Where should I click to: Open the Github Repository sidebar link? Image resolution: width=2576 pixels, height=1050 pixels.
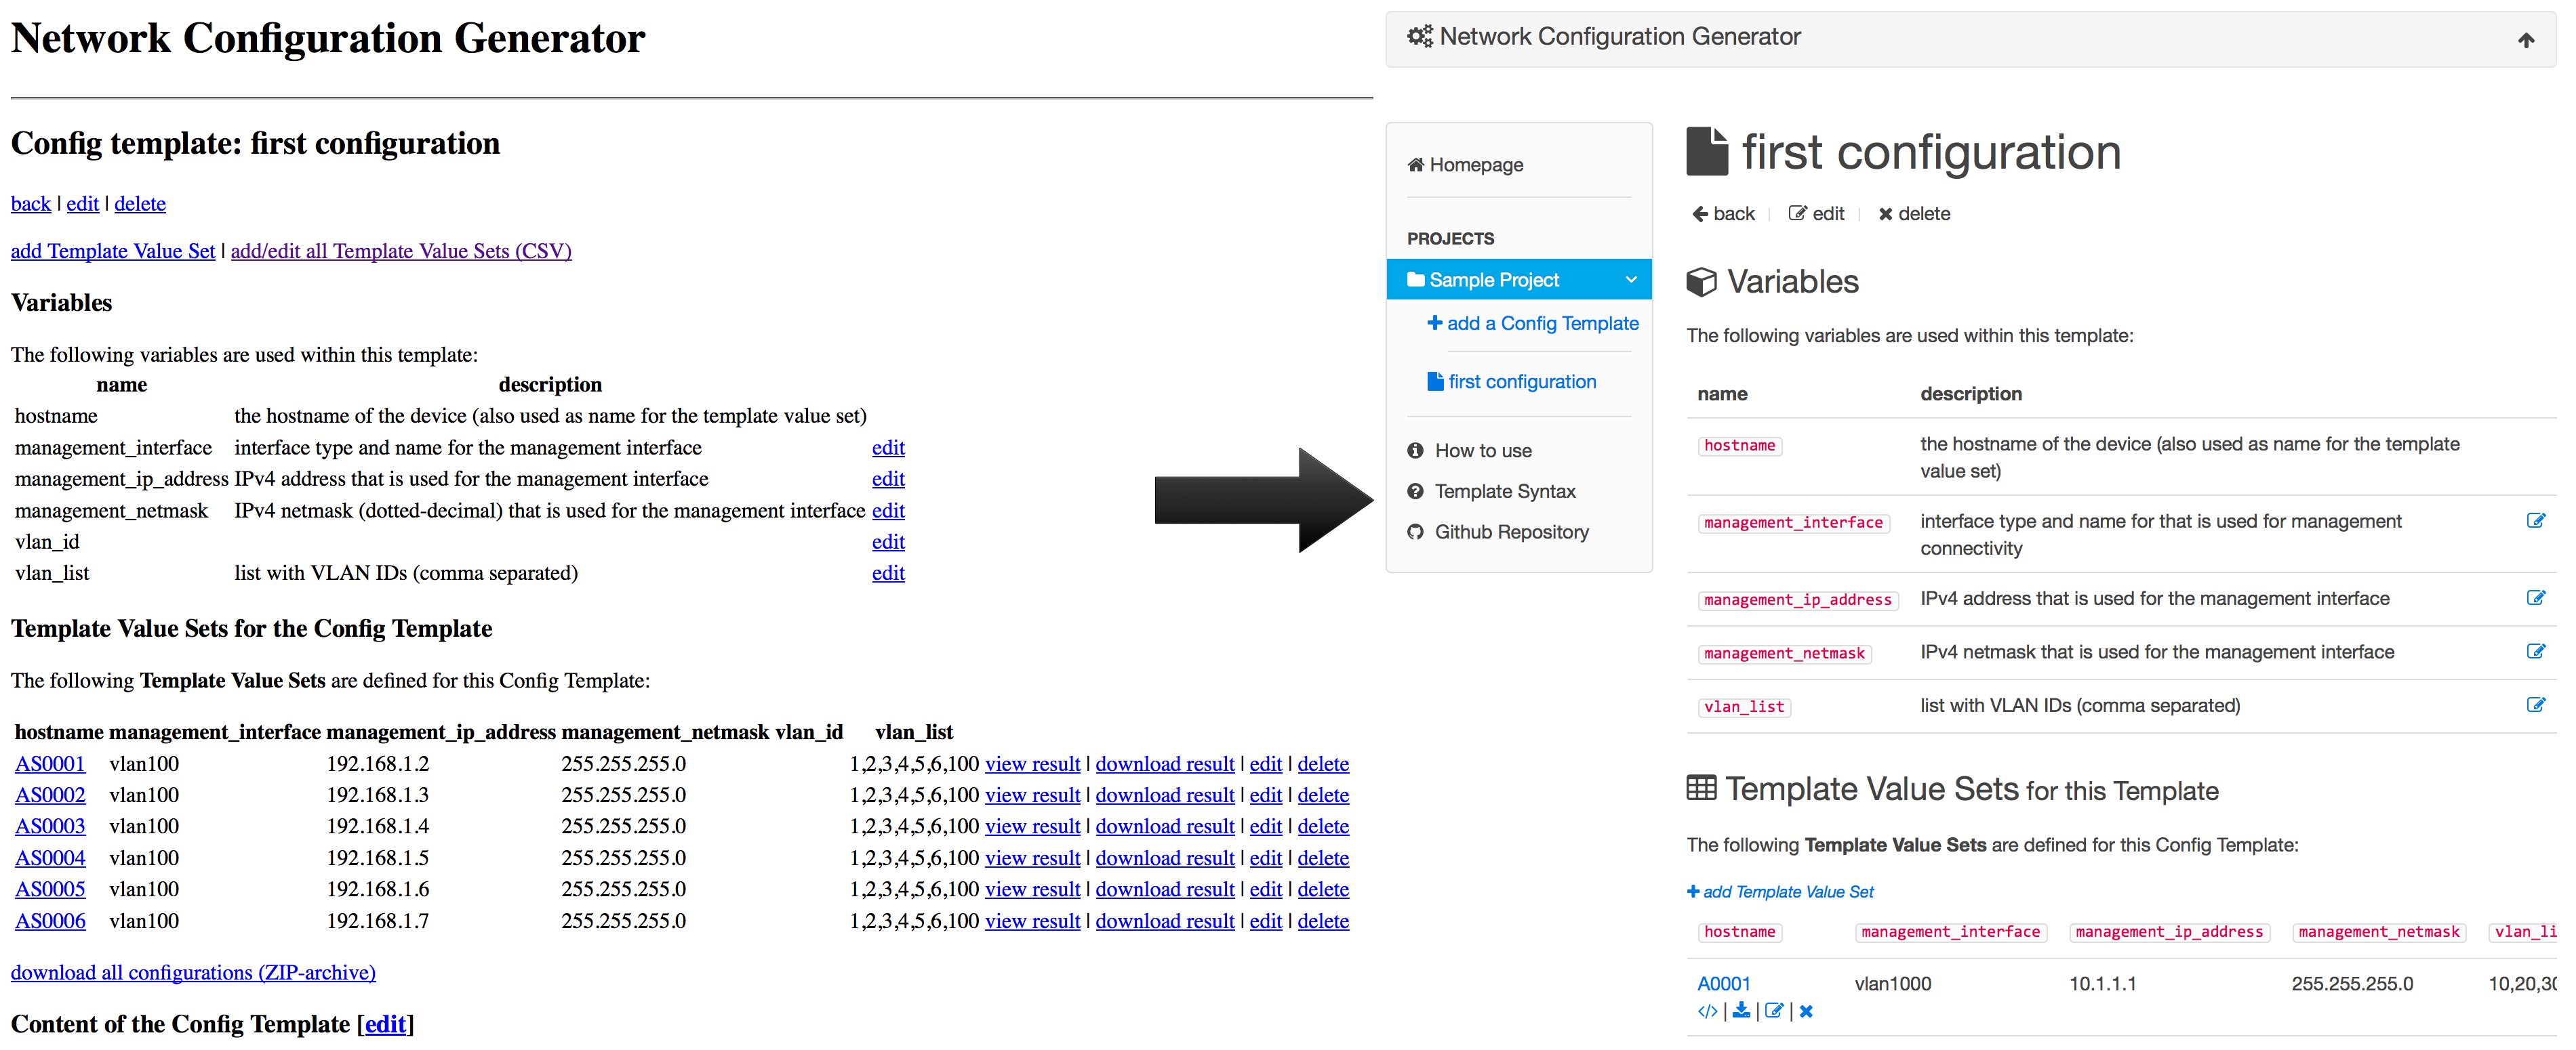click(1498, 532)
